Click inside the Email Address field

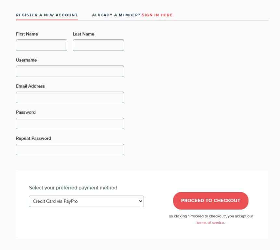pos(70,97)
